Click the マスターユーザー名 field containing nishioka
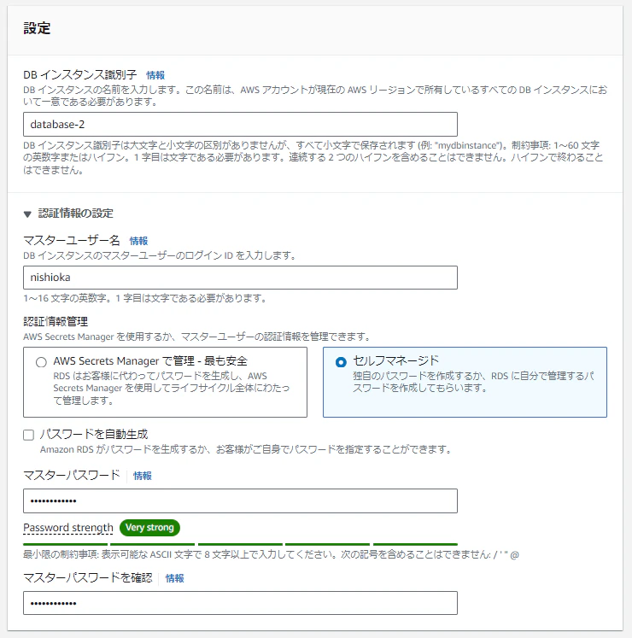 [240, 278]
